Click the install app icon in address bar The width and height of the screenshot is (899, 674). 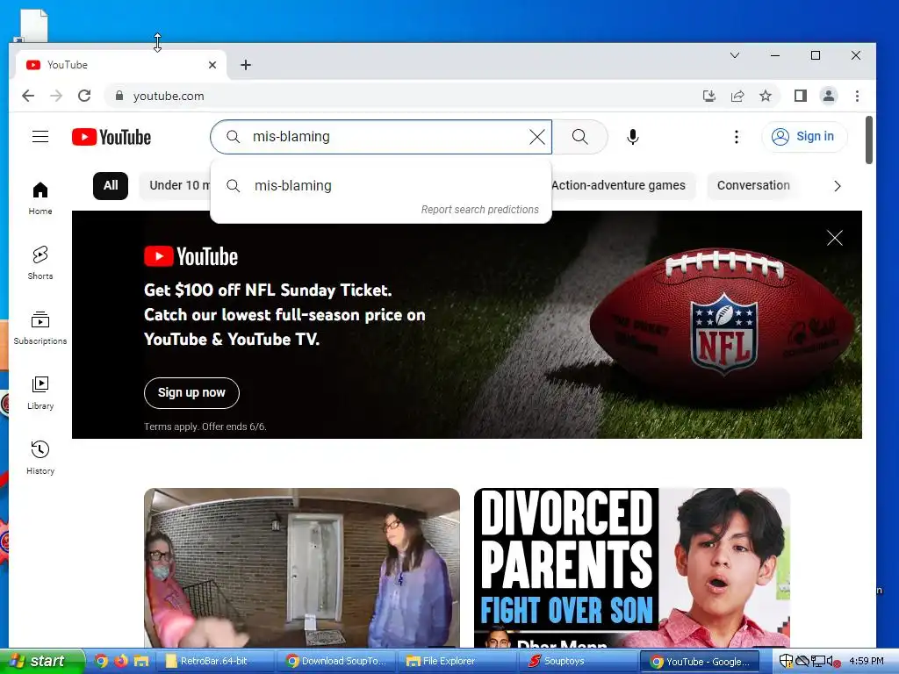coord(709,96)
